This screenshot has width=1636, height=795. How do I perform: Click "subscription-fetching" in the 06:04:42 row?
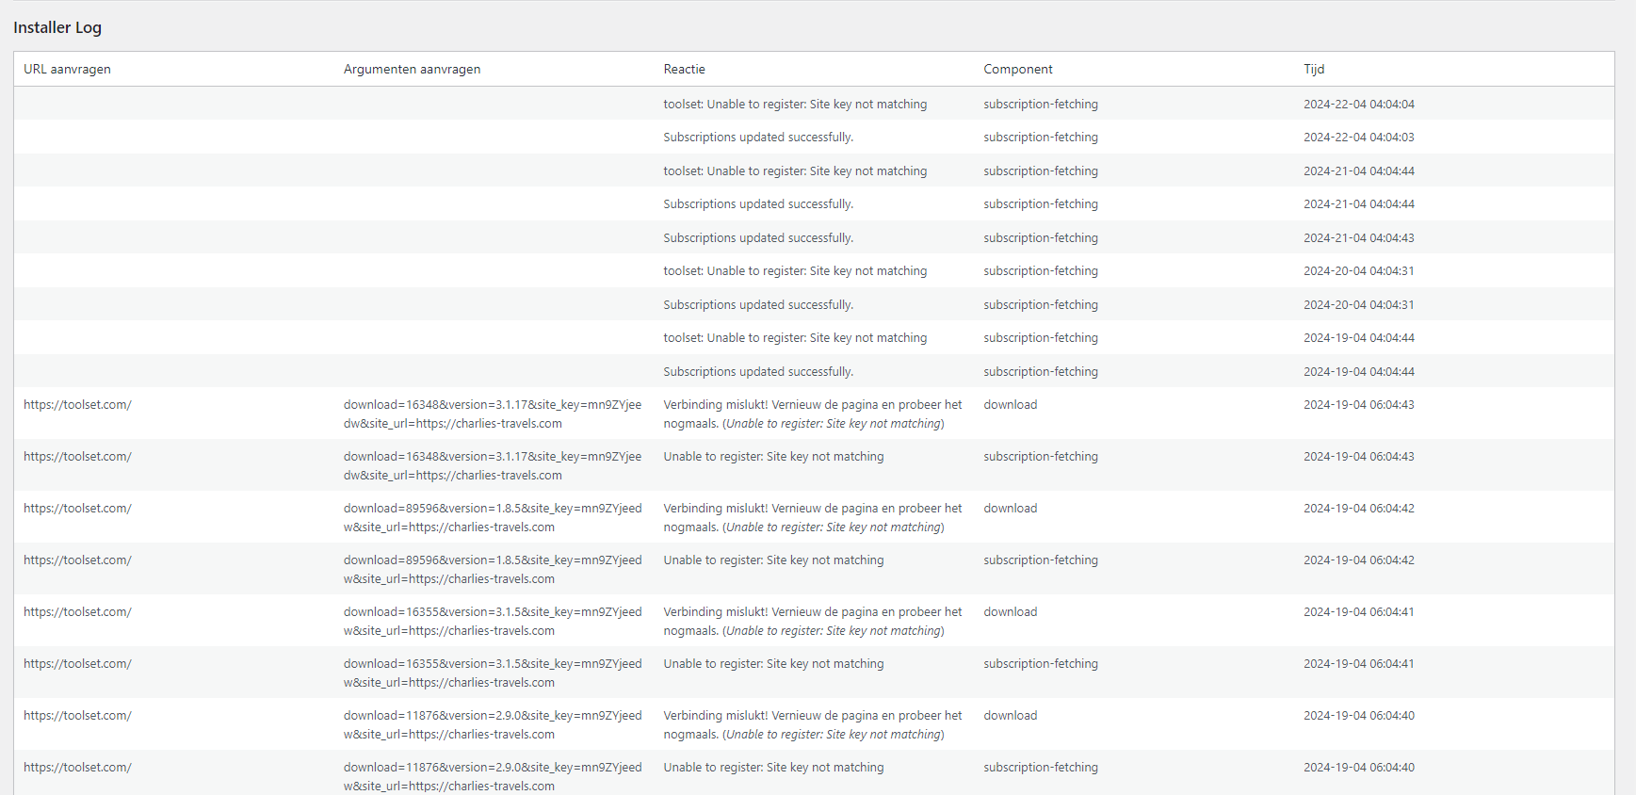[x=1040, y=560]
